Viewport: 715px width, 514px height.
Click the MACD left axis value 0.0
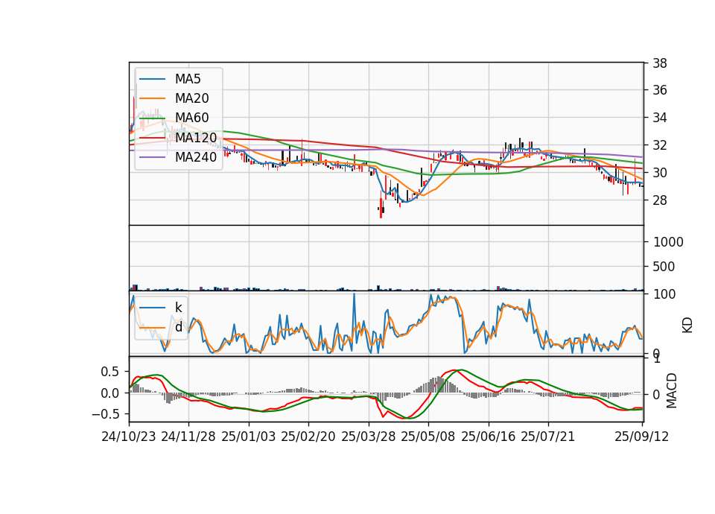(110, 393)
